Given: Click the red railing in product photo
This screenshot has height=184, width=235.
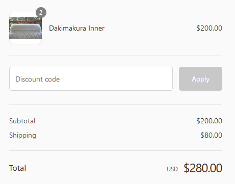Looking at the screenshot, I should pyautogui.click(x=25, y=20).
